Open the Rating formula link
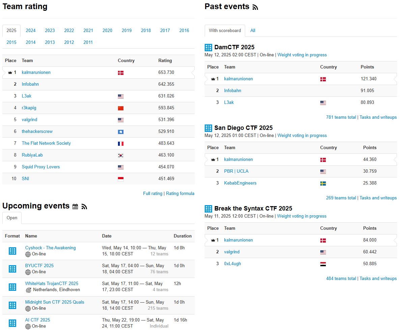This screenshot has height=335, width=401. tap(180, 194)
